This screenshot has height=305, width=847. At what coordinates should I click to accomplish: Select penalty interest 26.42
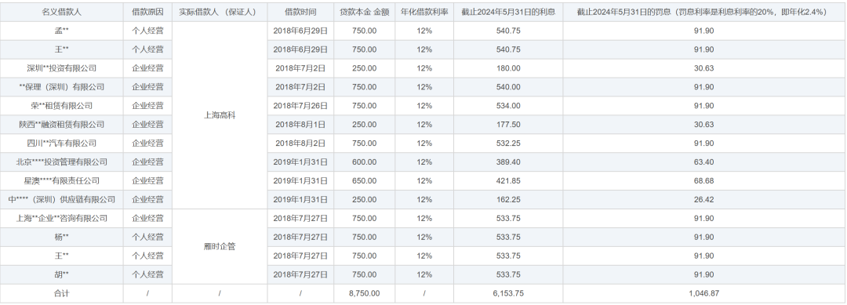click(703, 200)
